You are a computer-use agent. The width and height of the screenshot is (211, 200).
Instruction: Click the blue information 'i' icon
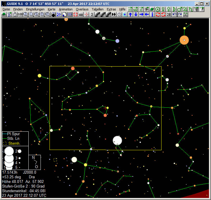153,14
